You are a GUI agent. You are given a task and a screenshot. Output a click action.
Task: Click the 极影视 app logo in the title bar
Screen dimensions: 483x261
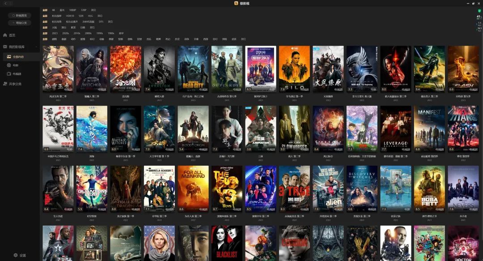click(236, 3)
